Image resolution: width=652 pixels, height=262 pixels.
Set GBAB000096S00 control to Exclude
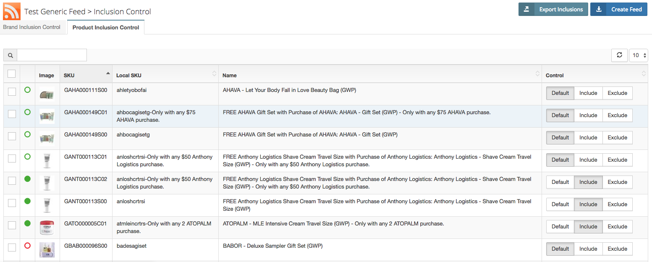coord(618,249)
